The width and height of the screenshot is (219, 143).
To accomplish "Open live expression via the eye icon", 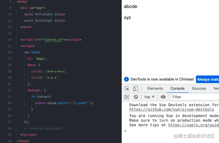I will [x=163, y=97].
